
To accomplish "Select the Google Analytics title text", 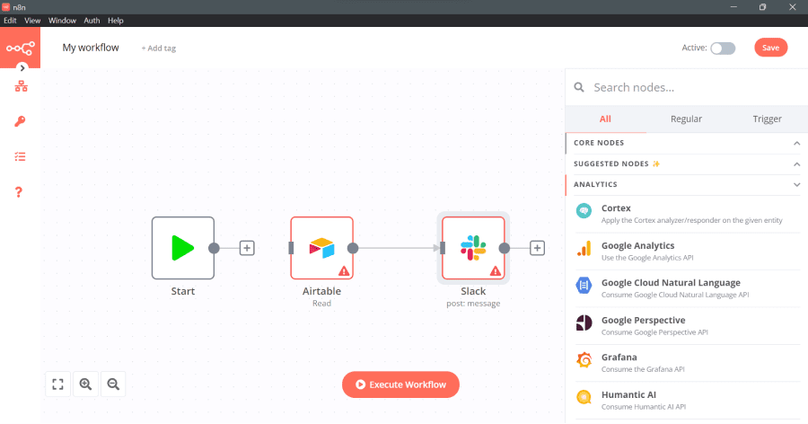I will (x=638, y=246).
